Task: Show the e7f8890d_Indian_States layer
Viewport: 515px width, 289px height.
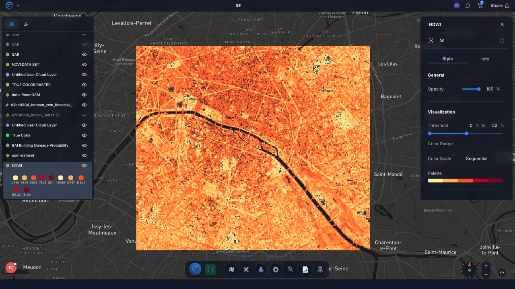Action: point(84,115)
